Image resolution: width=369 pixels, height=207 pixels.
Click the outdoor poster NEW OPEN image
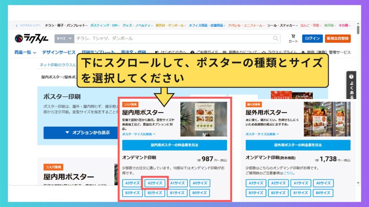[x=327, y=119]
